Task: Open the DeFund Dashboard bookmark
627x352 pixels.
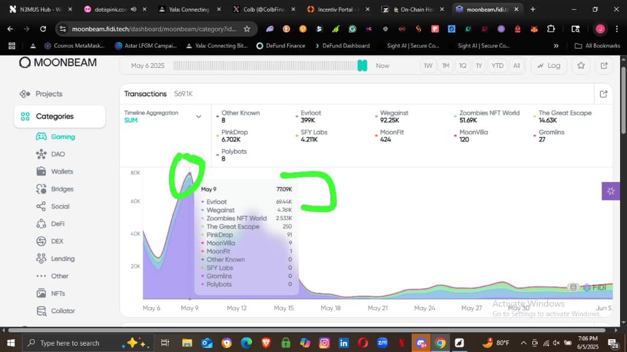Action: pyautogui.click(x=343, y=46)
